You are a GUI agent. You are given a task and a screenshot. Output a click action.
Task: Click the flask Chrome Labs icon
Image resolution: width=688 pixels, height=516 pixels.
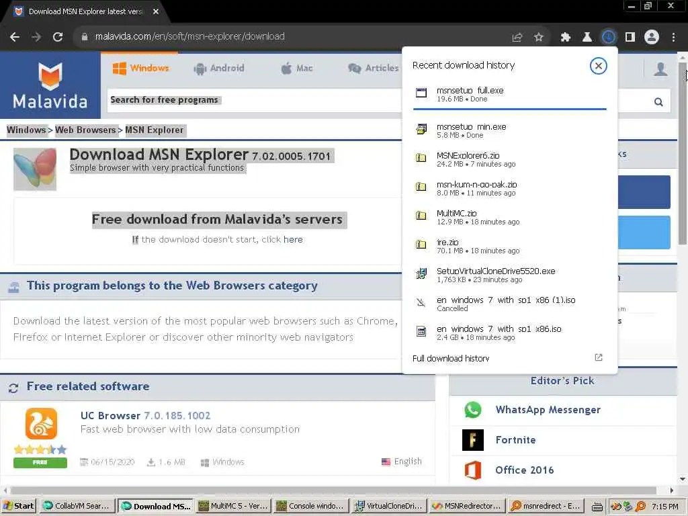tap(587, 38)
